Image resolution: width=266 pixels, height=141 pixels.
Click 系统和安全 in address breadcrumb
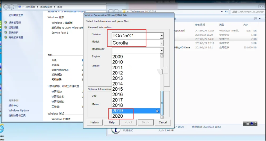coord(46,7)
